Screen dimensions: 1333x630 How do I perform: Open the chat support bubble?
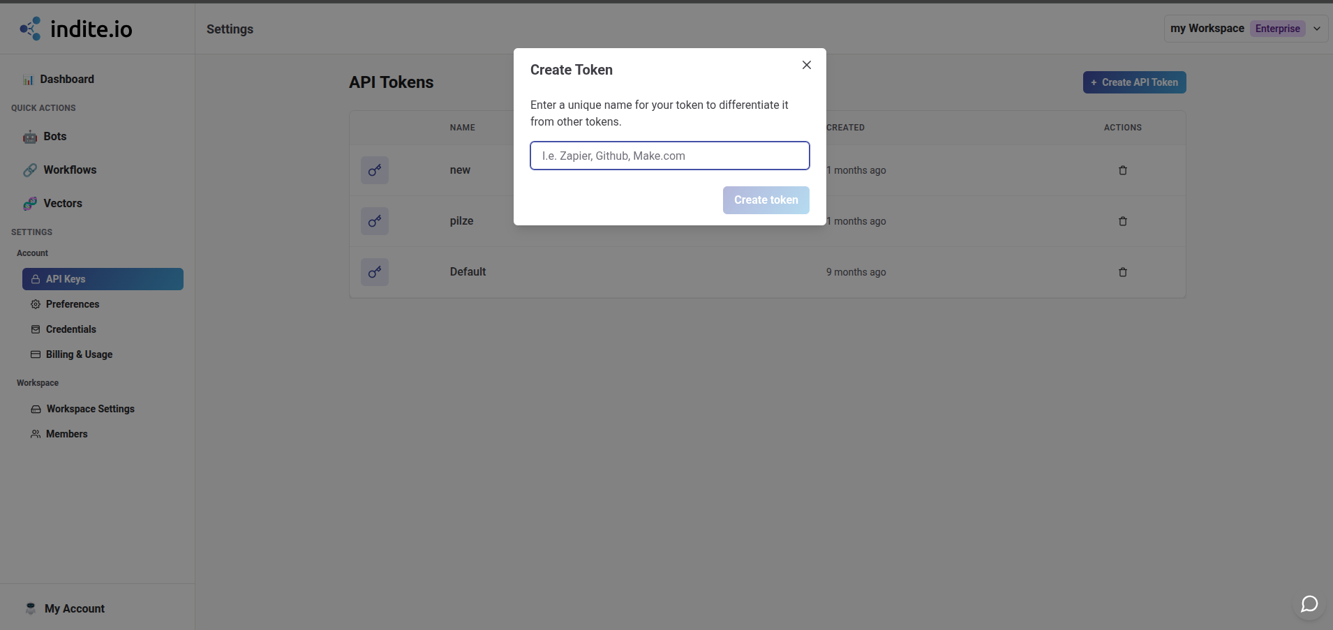coord(1309,604)
